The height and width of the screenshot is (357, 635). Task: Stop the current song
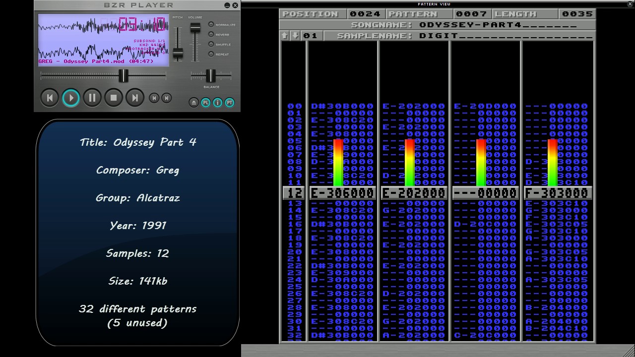pos(114,98)
